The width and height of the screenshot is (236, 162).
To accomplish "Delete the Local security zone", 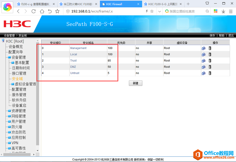I will [x=210, y=54].
